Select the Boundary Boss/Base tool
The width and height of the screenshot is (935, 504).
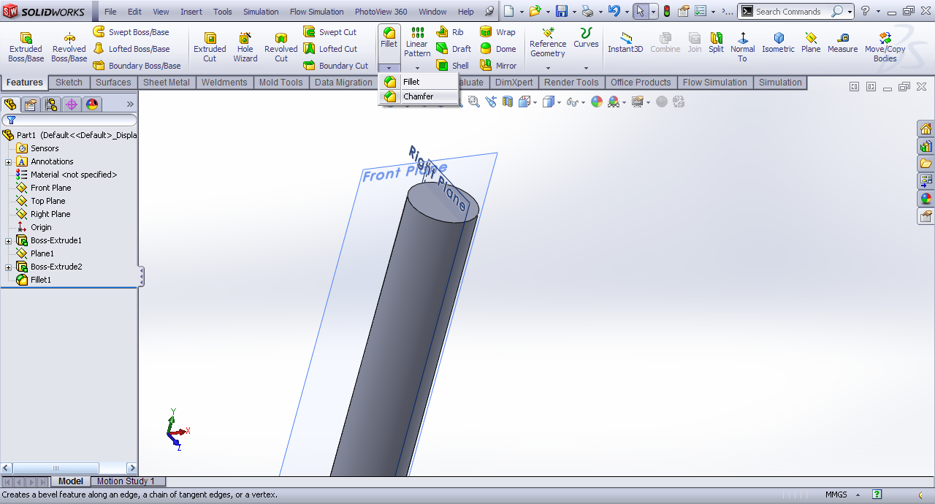137,66
